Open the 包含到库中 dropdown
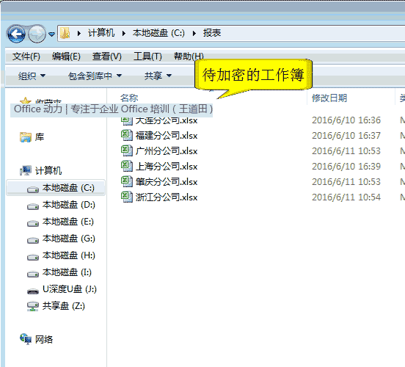Image resolution: width=405 pixels, height=367 pixels. pos(95,76)
